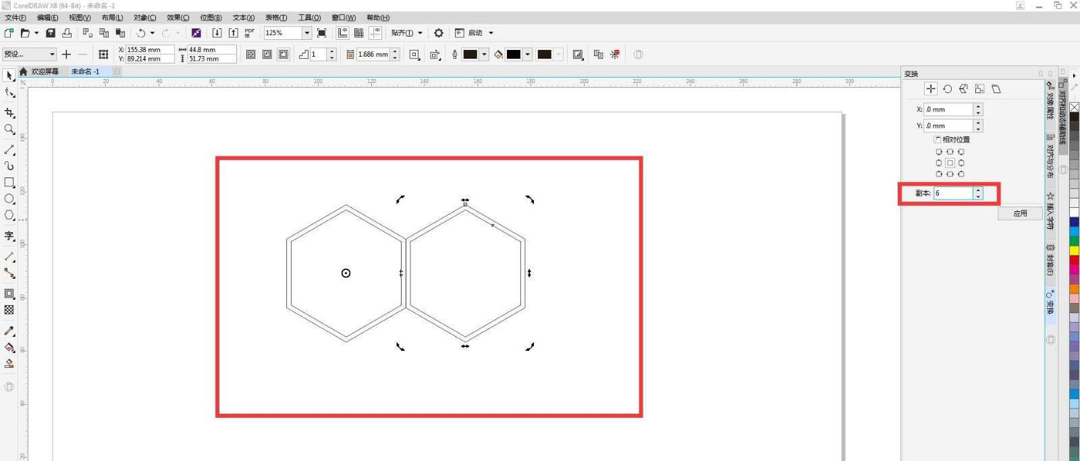Screen dimensions: 1080x461
Task: Select top-right anchor point in position grid
Action: tap(961, 152)
